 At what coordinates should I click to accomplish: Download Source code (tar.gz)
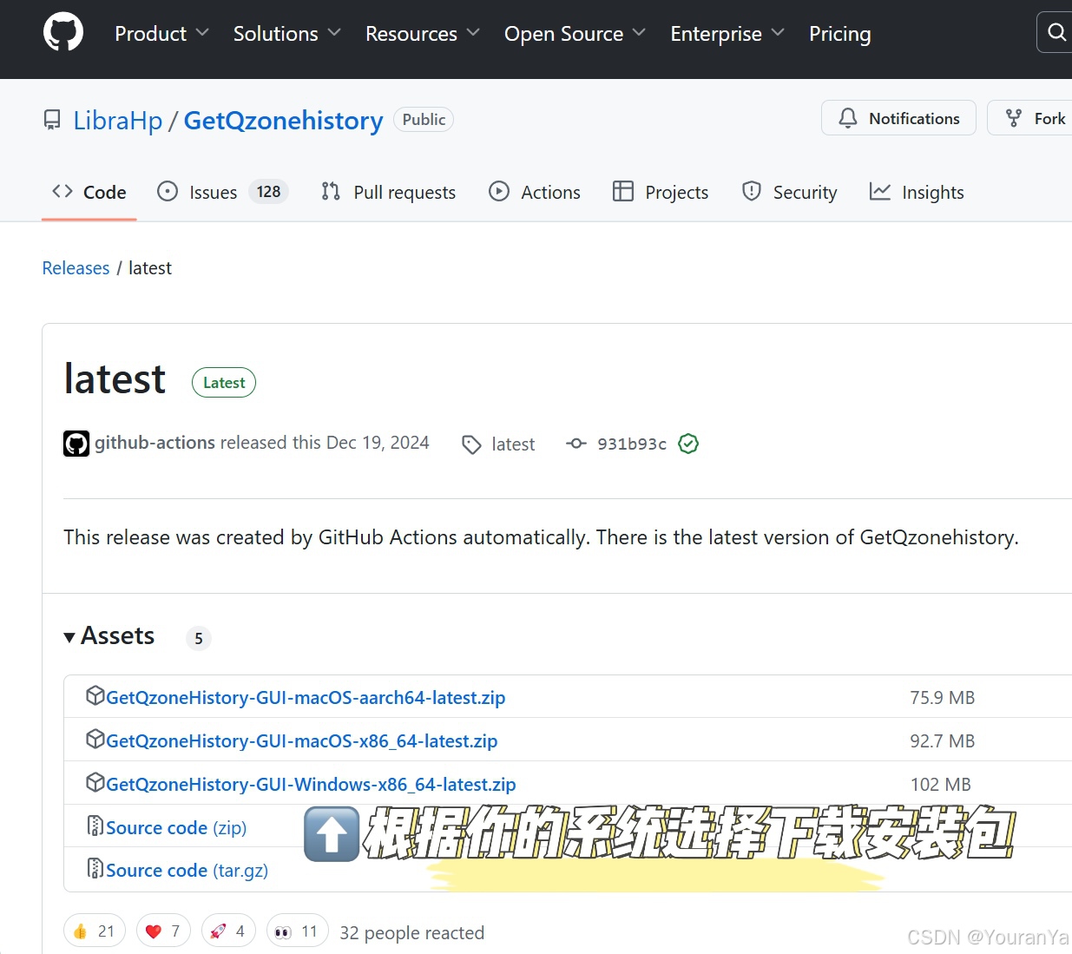(187, 870)
